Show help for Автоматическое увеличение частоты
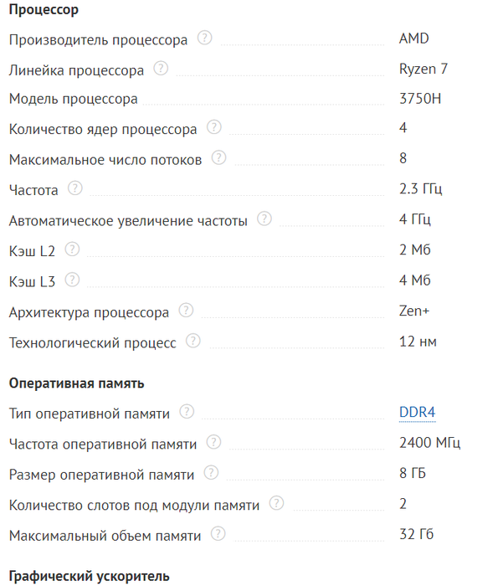 point(264,218)
